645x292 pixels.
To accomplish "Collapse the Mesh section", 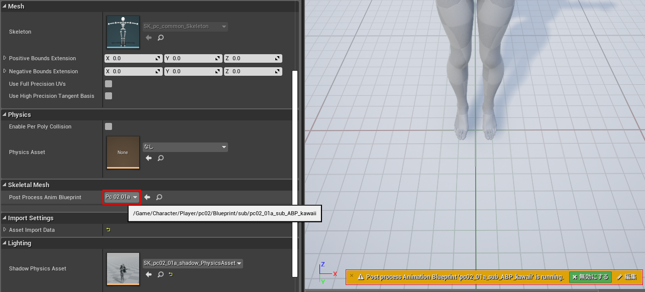I will (x=5, y=6).
